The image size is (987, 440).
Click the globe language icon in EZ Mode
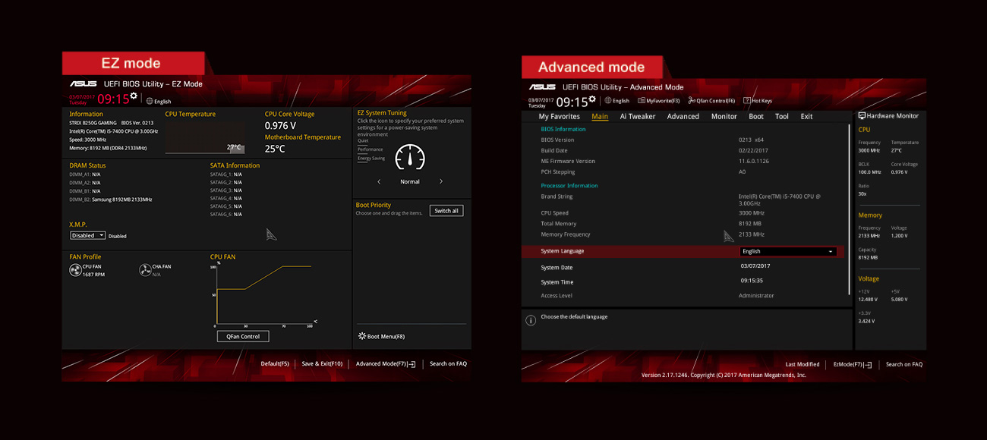[x=150, y=101]
